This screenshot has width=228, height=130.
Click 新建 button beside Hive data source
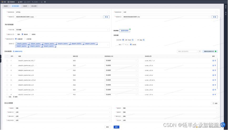(215, 17)
